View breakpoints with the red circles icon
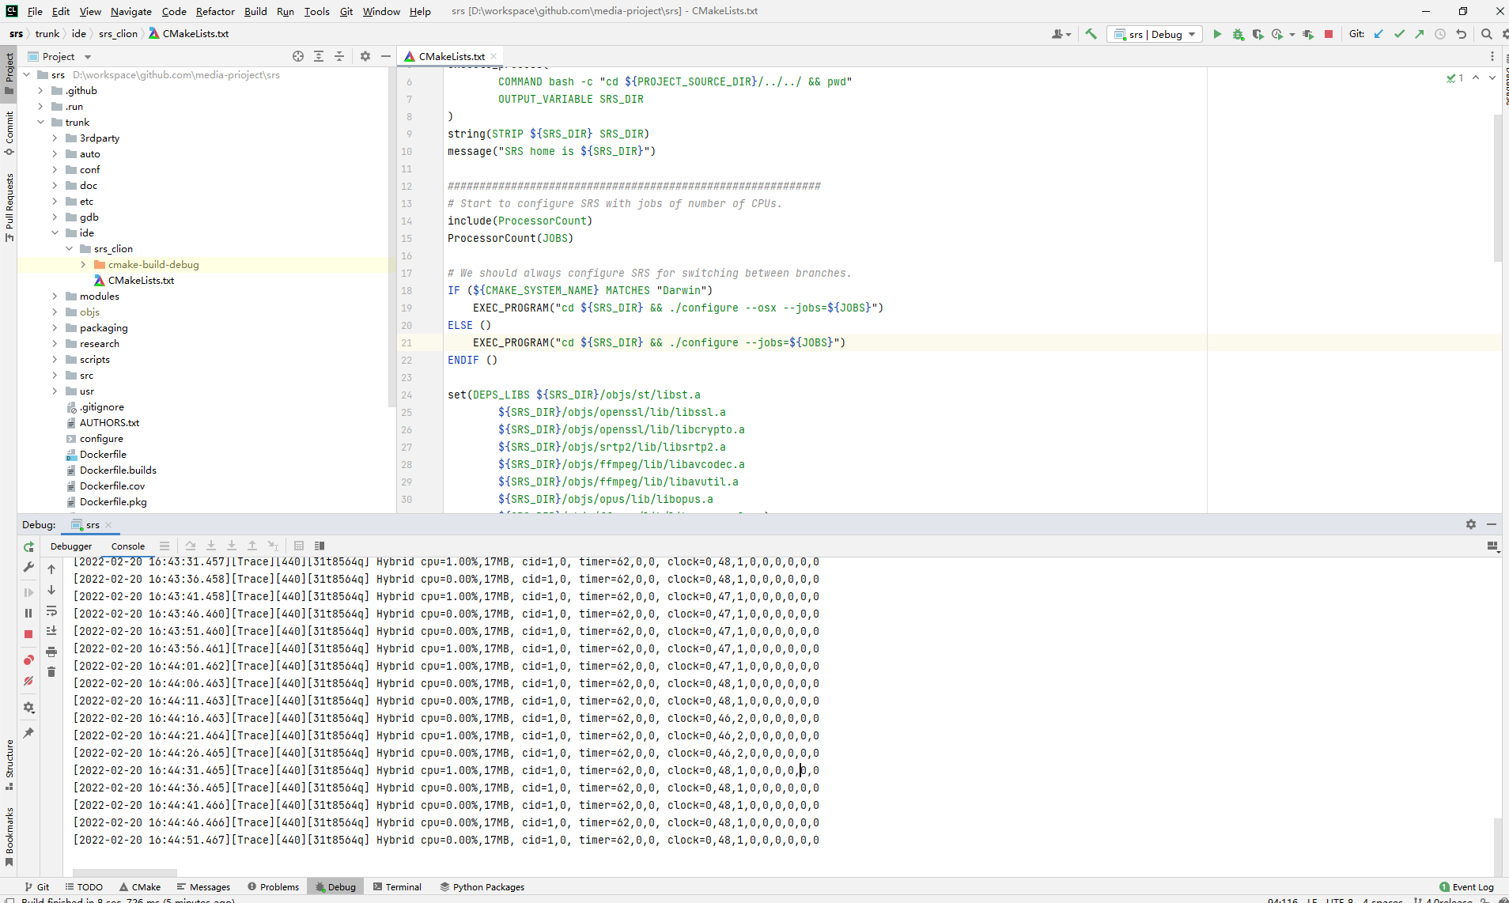The height and width of the screenshot is (903, 1509). 28,660
